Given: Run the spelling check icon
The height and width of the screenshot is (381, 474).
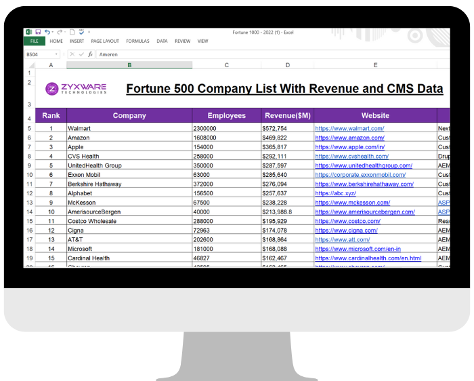Looking at the screenshot, I should click(81, 32).
